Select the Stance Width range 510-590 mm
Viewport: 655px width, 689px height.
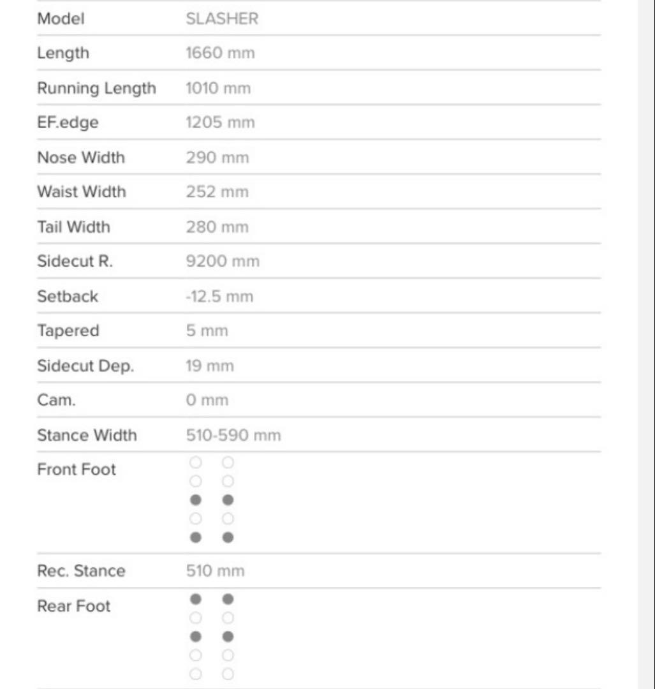pos(233,436)
